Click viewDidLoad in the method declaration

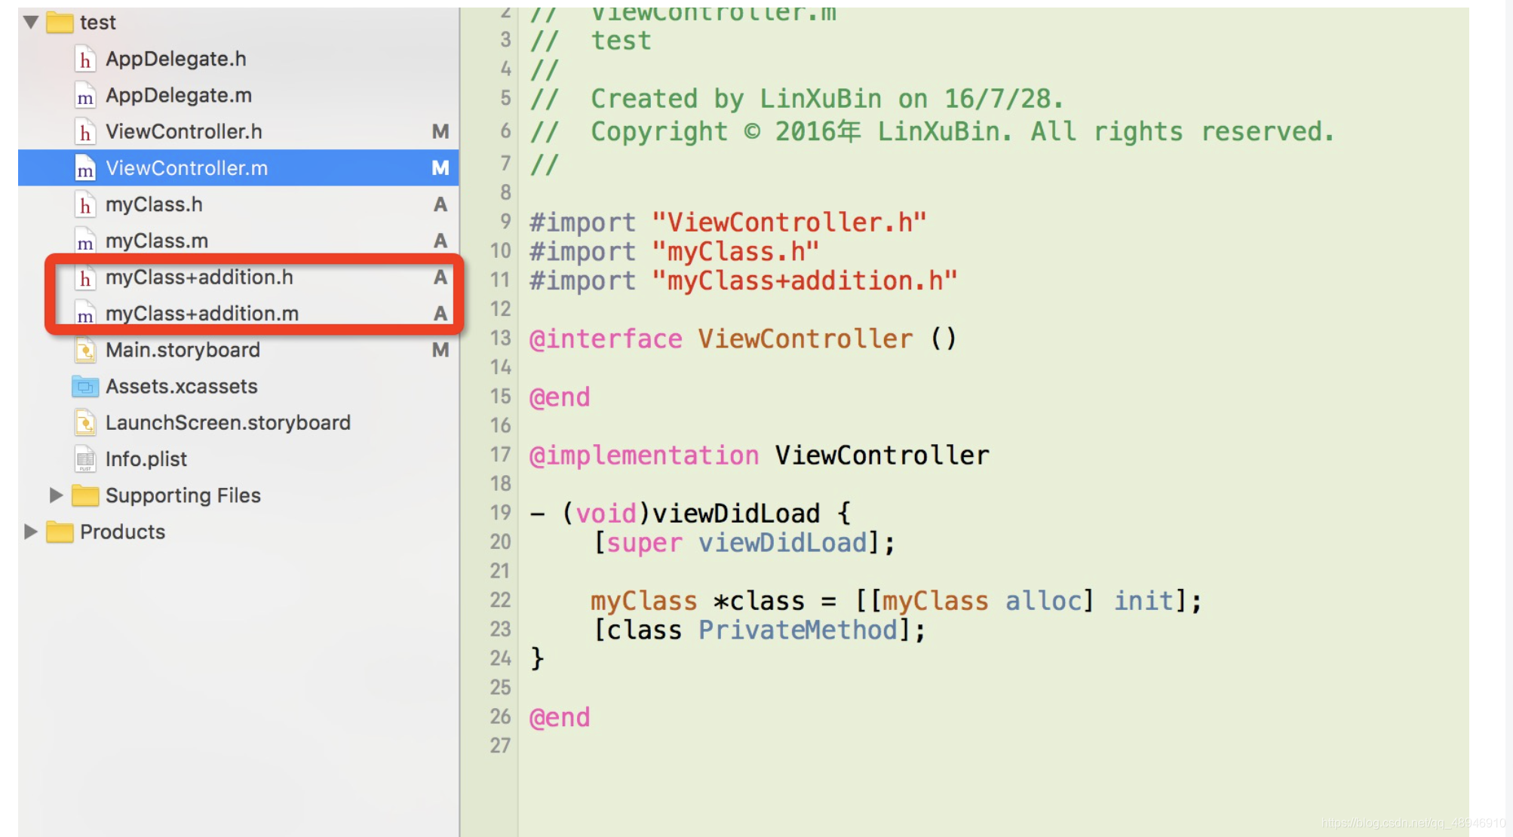(x=736, y=514)
